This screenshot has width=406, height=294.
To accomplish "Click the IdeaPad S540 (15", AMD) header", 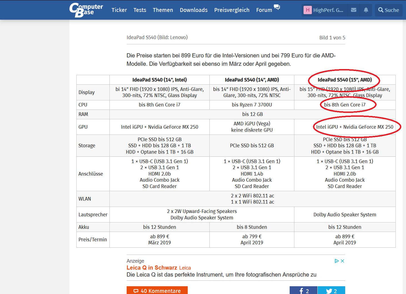I will click(x=345, y=80).
